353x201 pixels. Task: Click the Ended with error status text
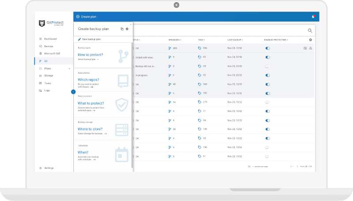pos(145,58)
